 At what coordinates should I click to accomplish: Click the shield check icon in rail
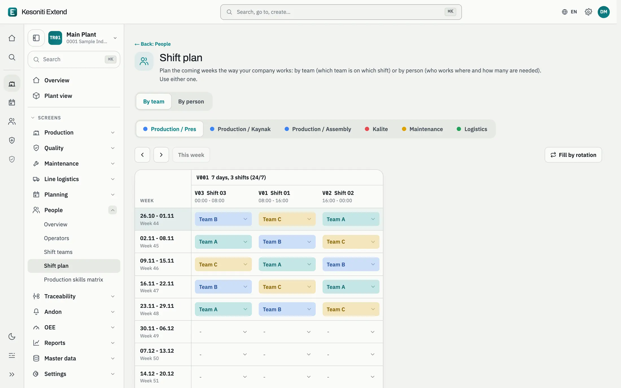point(12,159)
